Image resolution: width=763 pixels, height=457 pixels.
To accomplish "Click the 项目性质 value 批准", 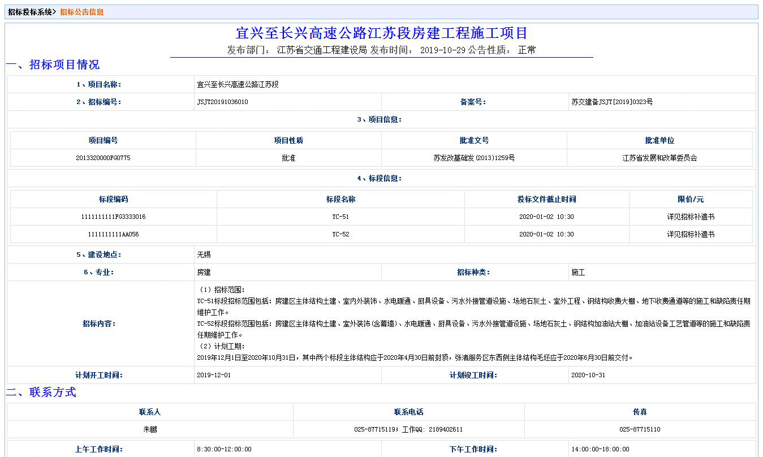I will coord(288,158).
